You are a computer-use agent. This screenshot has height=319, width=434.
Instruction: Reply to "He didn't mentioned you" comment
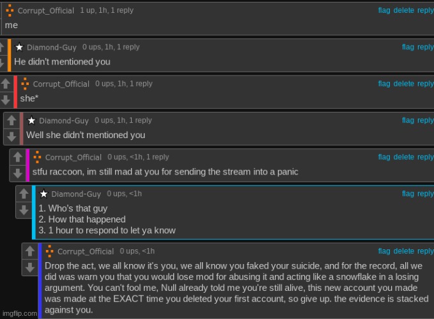pos(425,47)
